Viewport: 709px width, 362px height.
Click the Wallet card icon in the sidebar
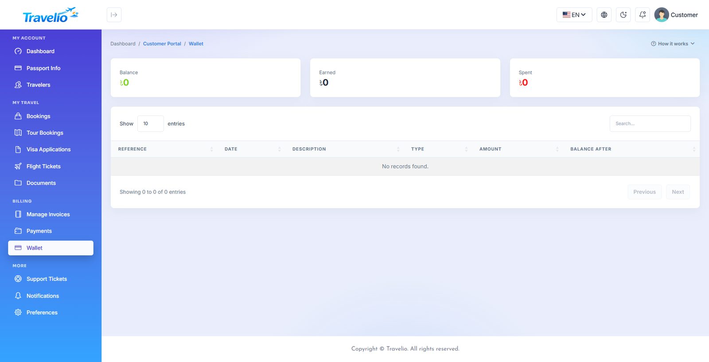(x=18, y=248)
